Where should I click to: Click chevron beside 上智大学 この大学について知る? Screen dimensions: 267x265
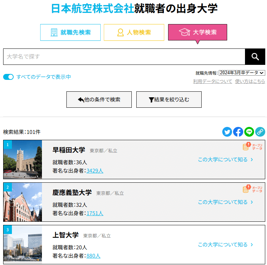pos(252,245)
